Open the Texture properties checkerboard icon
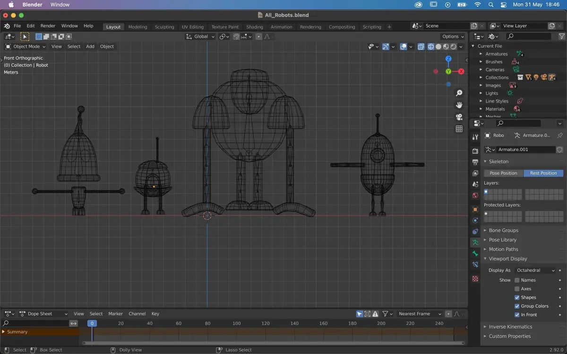567x354 pixels. pos(475,278)
